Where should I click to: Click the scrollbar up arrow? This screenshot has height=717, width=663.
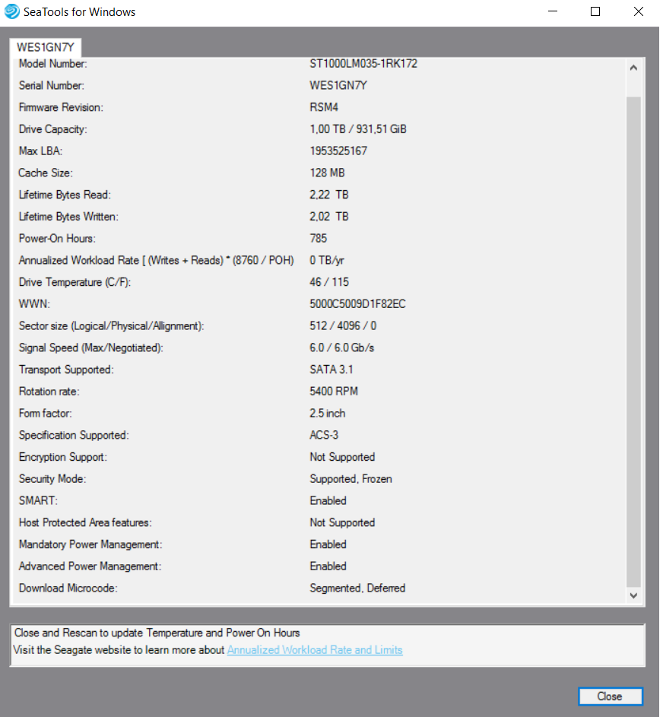point(633,68)
